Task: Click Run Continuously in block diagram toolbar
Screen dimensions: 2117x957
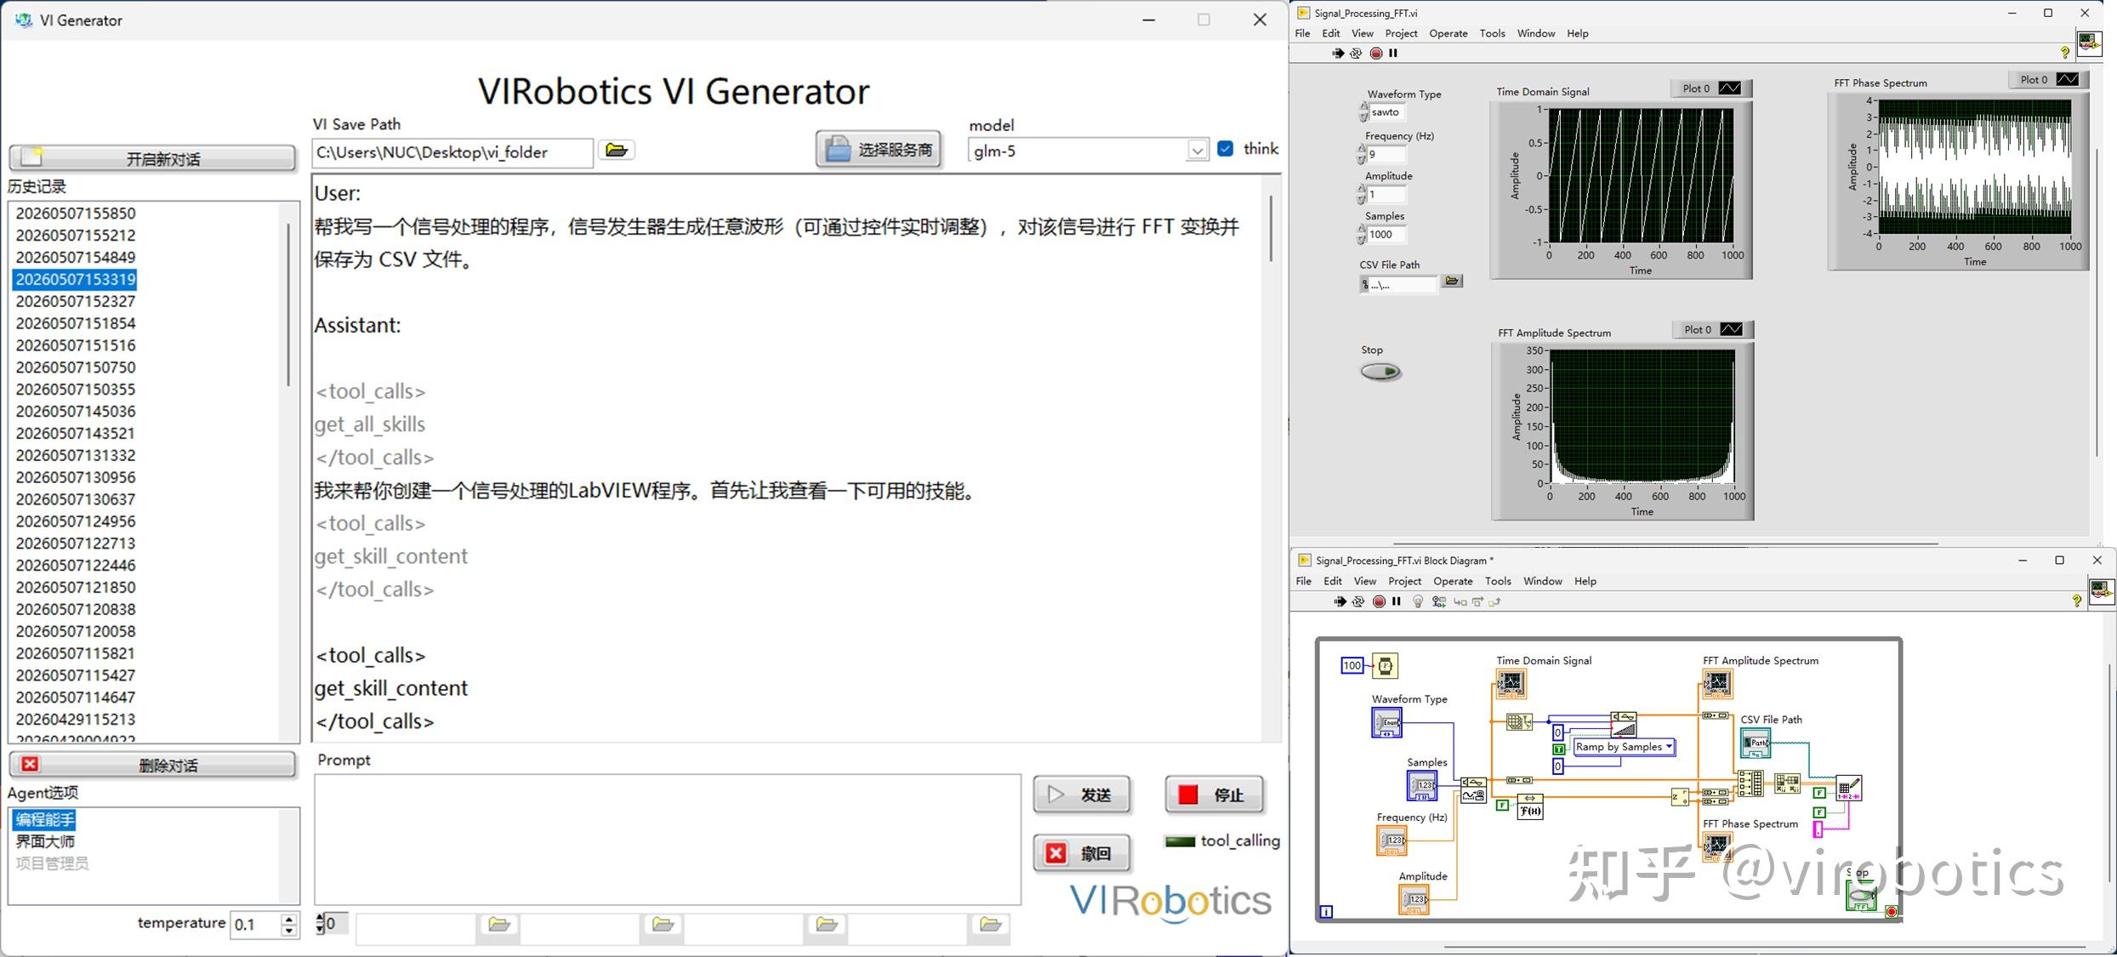Action: [1358, 601]
